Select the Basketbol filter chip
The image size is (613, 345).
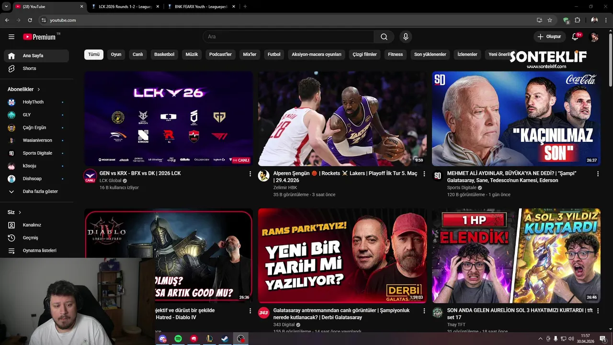(164, 54)
